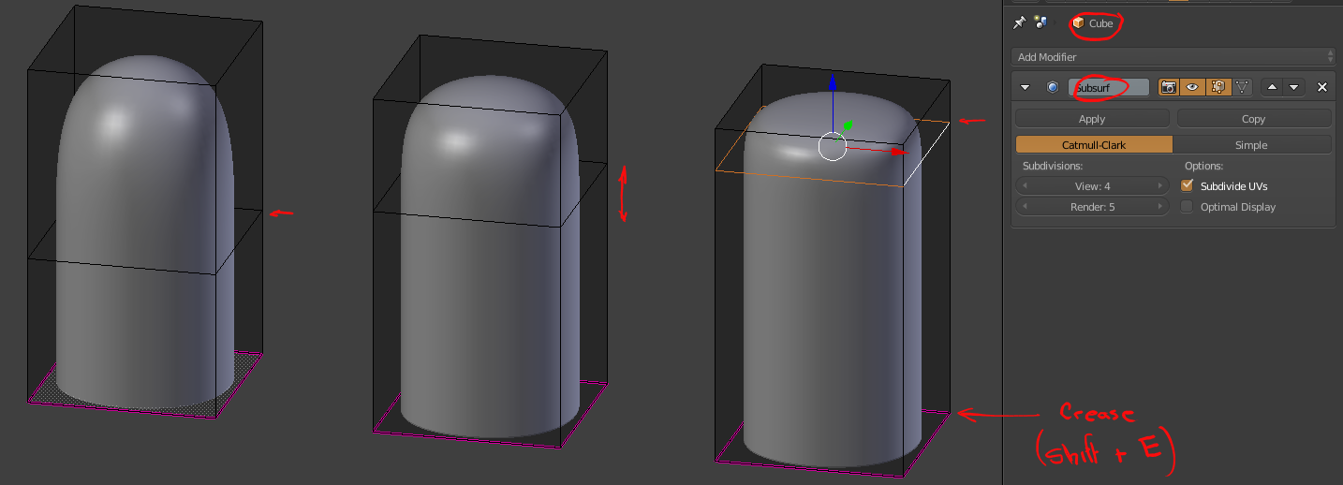Open the Add Modifier dropdown
This screenshot has width=1343, height=485.
click(1173, 57)
